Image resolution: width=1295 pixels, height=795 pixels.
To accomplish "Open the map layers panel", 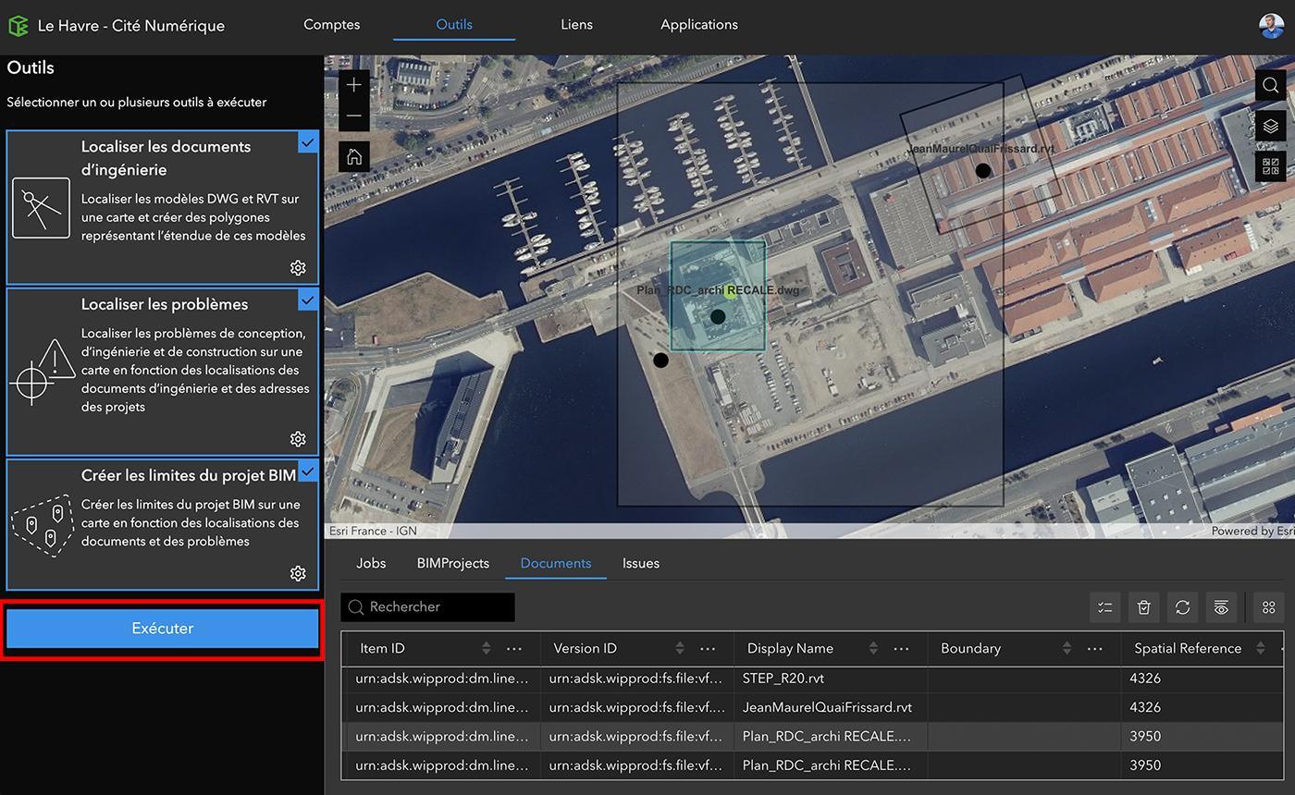I will point(1271,126).
